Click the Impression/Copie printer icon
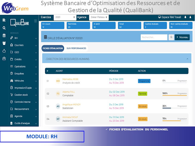The image size is (195, 146). point(12,88)
